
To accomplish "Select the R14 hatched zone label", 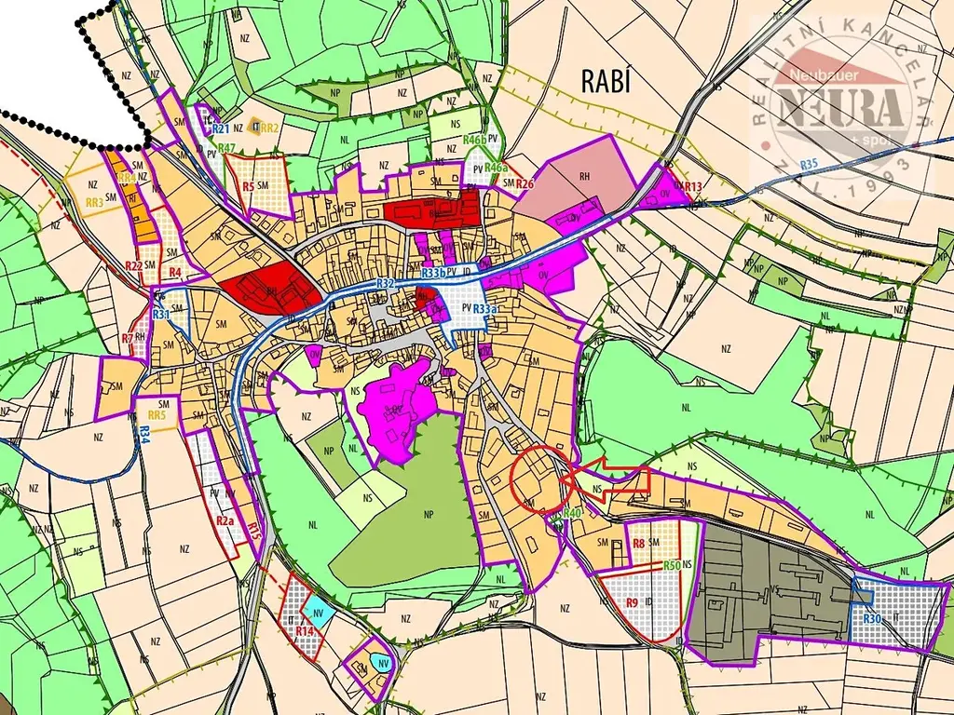I will [304, 631].
